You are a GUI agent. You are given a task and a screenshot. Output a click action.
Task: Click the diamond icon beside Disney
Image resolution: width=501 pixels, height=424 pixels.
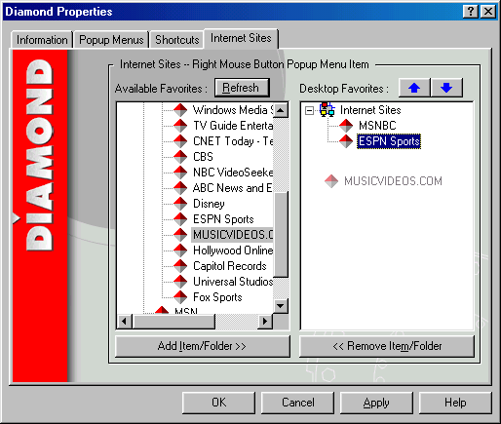[180, 204]
